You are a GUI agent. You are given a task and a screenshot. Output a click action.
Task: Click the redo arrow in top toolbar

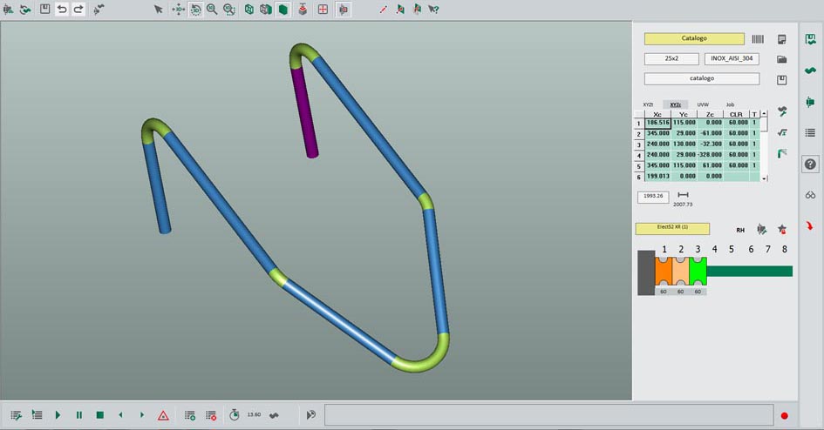click(x=78, y=9)
